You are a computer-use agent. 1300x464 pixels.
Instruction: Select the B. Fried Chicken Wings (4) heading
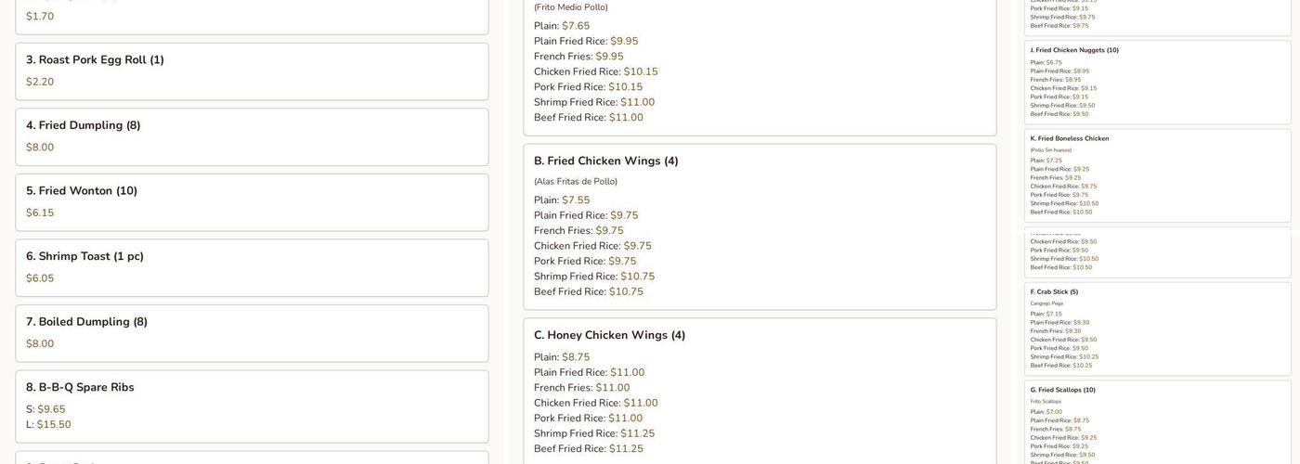pos(605,161)
